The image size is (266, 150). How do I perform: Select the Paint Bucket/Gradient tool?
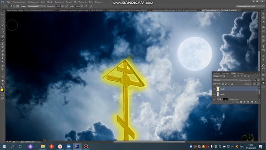coord(2,55)
